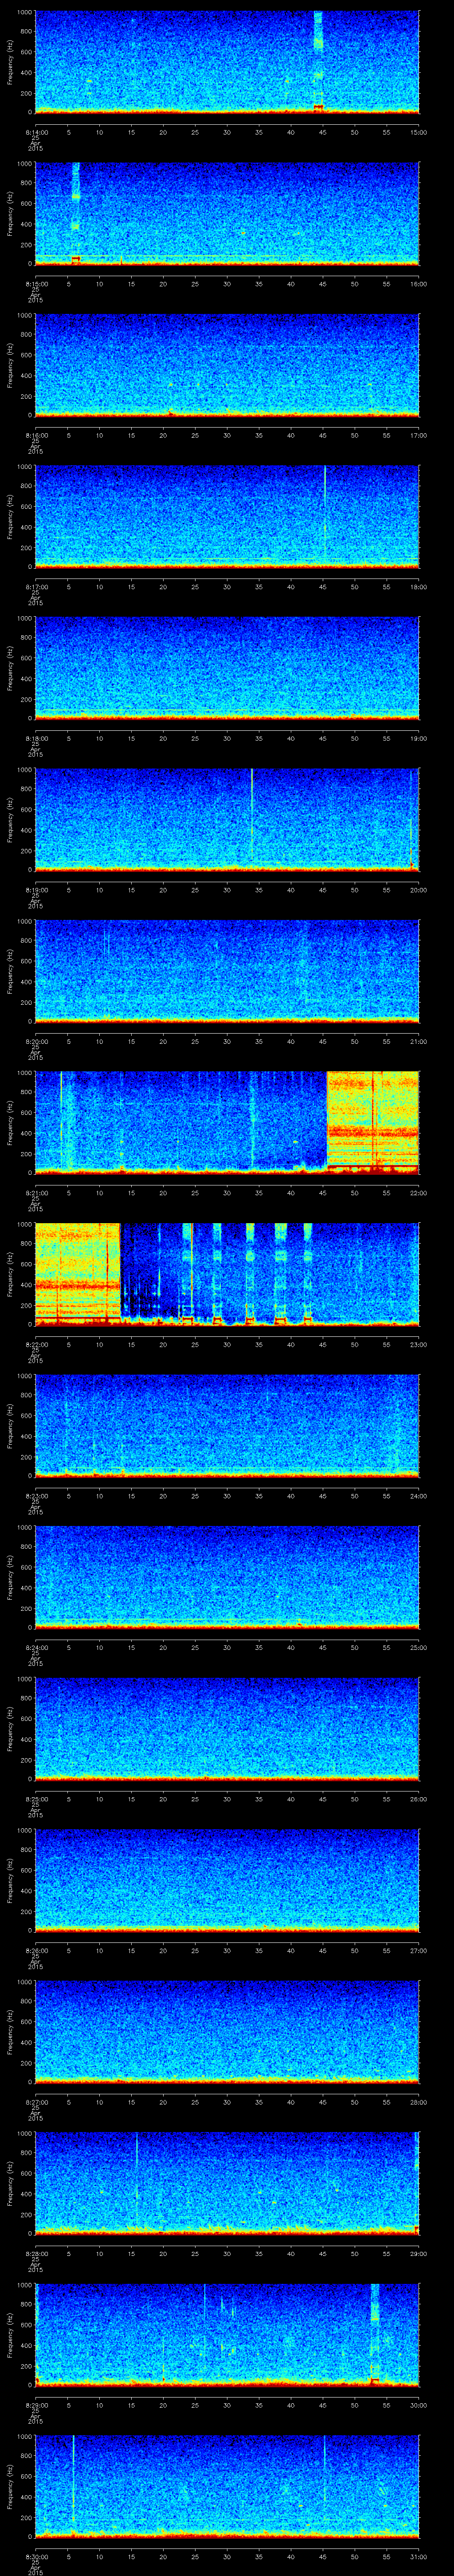
Task: Open the 8:26:00 spectrogram panel
Action: coord(227,1879)
